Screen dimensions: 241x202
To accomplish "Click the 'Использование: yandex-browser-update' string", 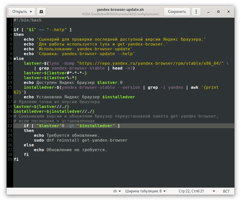I will 84,49.
